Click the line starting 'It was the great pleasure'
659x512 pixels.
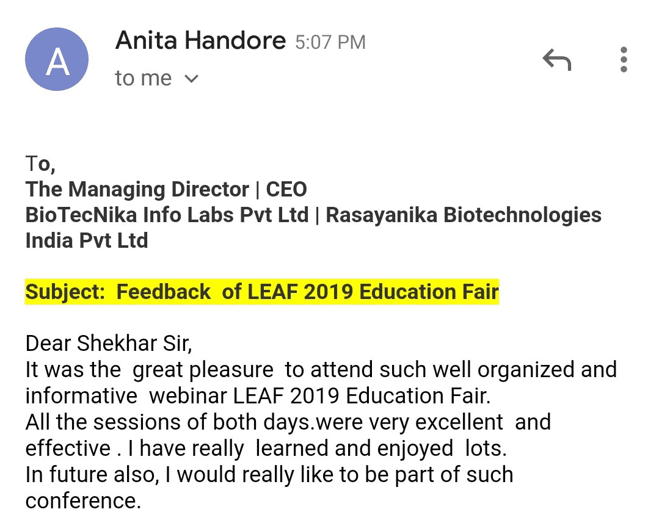click(x=321, y=370)
